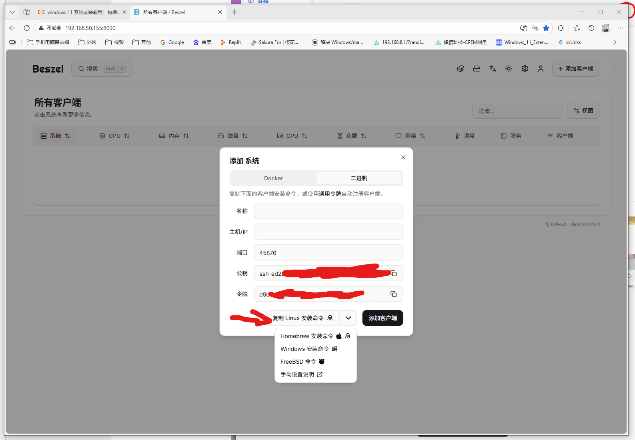Sort the table by CPU column
Screen dimensions: 635x440
tap(114, 136)
